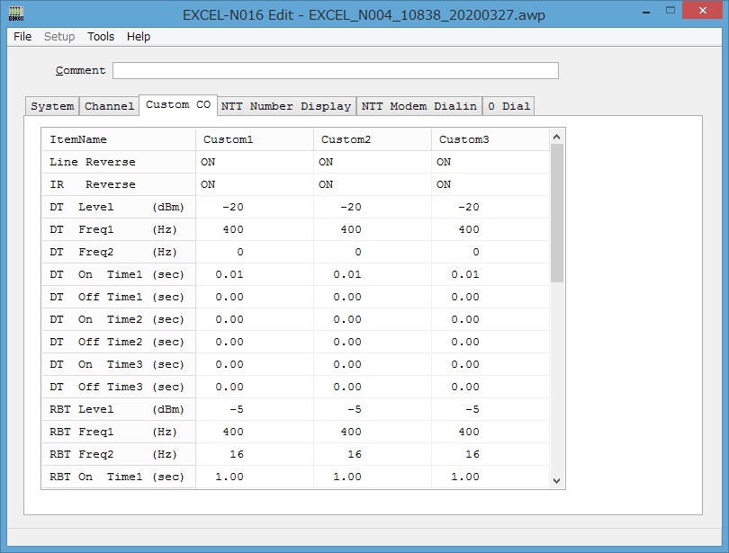The height and width of the screenshot is (553, 729).
Task: Open the Help menu
Action: click(139, 37)
